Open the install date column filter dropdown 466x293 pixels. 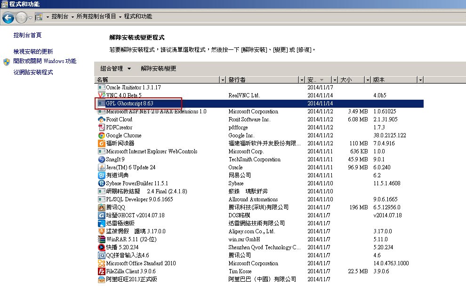[335, 80]
